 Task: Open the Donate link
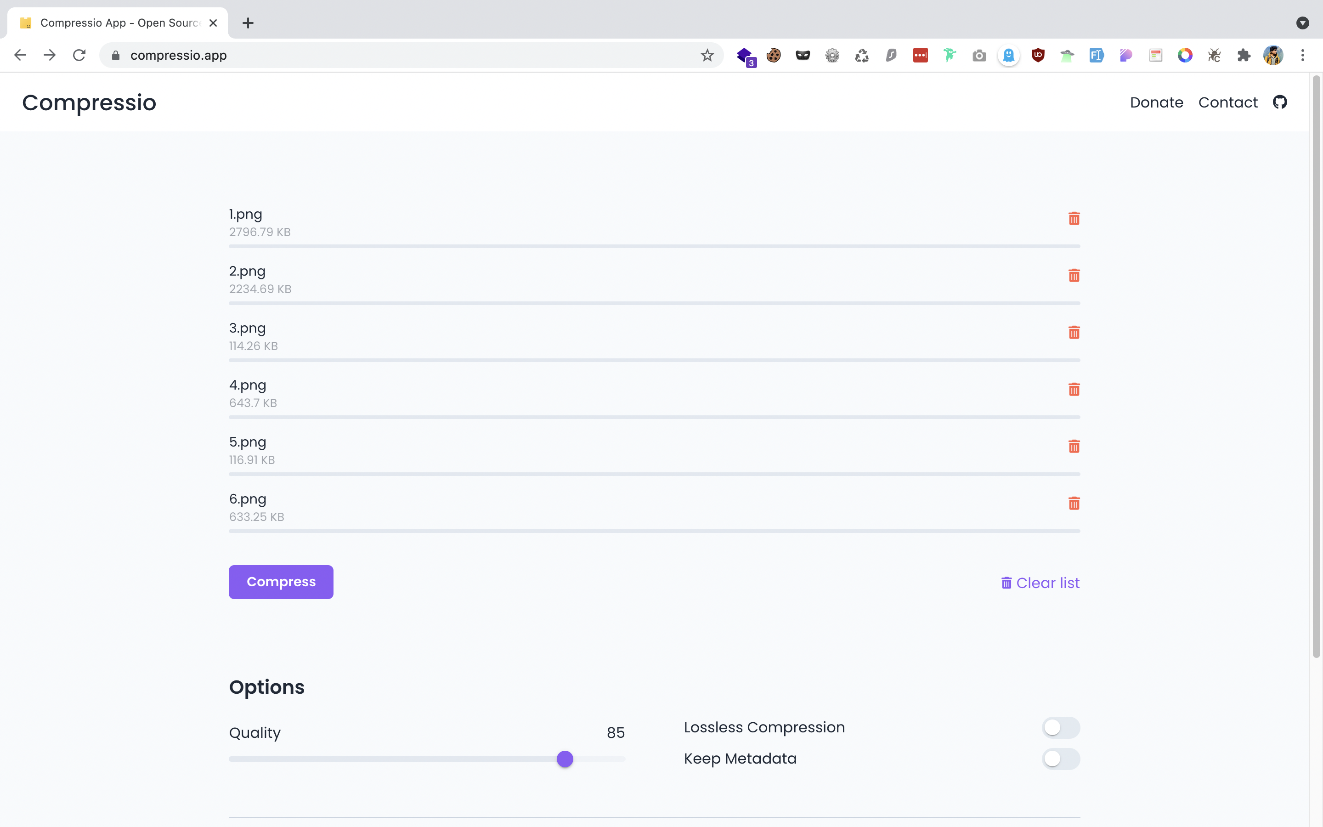pos(1156,102)
